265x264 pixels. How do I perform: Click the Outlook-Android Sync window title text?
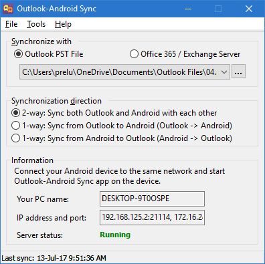click(57, 9)
